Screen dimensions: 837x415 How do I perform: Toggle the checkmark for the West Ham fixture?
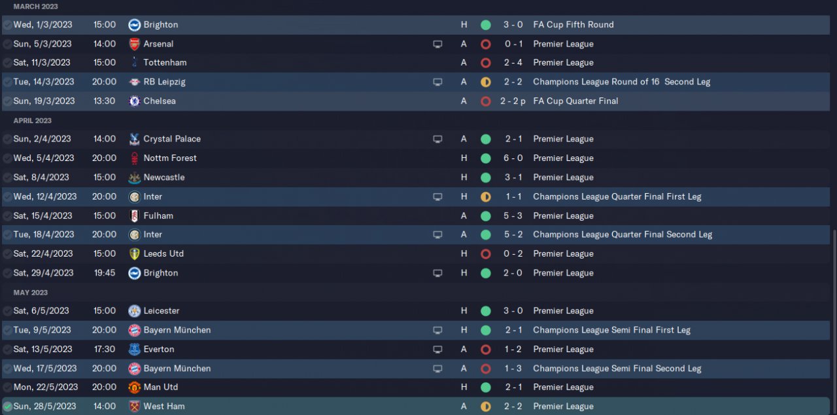click(x=7, y=406)
